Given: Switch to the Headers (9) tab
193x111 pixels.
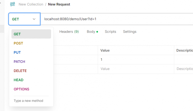Looking at the screenshot, I should tap(69, 32).
